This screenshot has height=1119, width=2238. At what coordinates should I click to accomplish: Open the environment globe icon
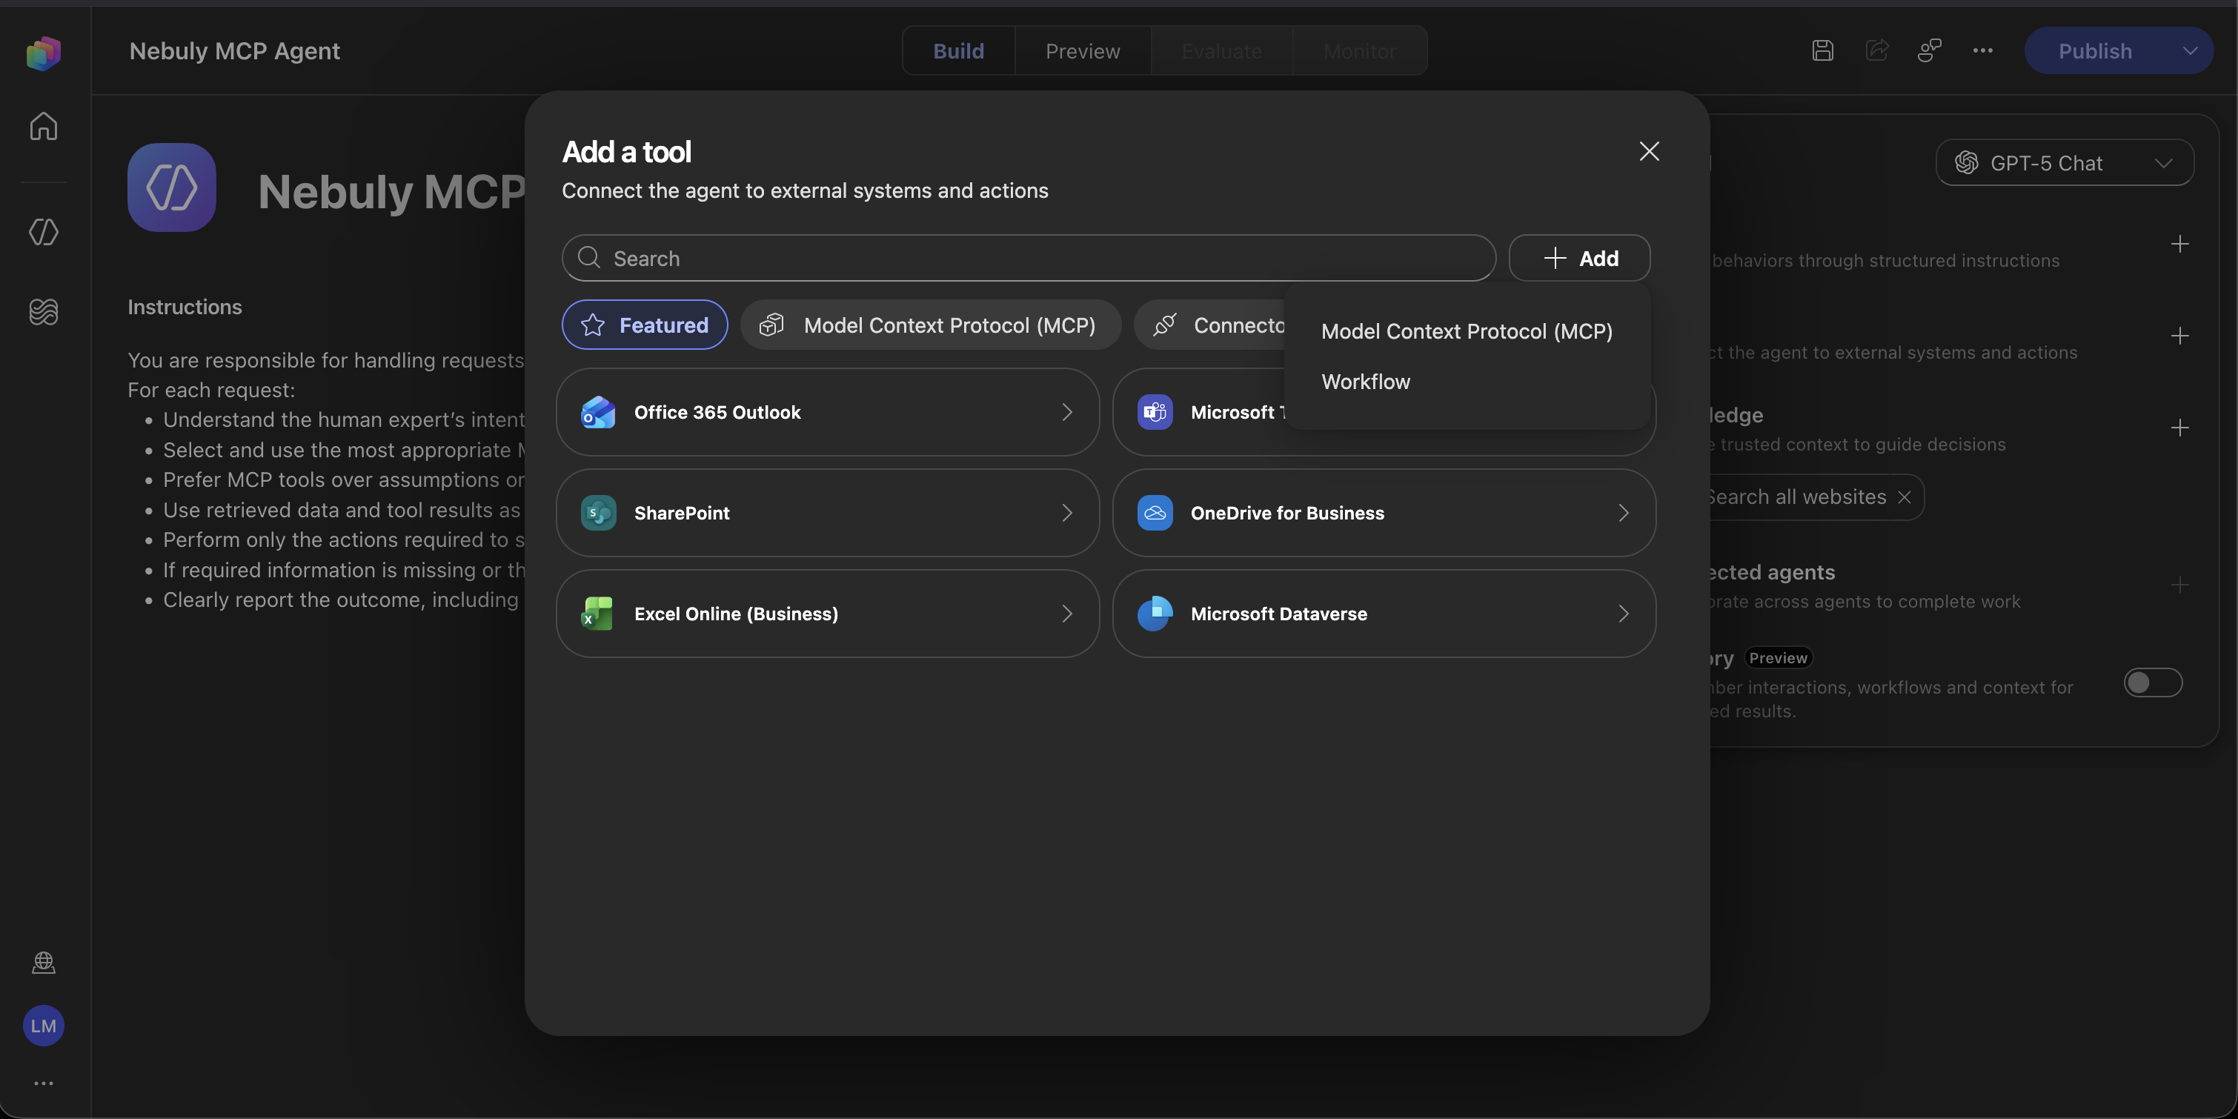44,963
